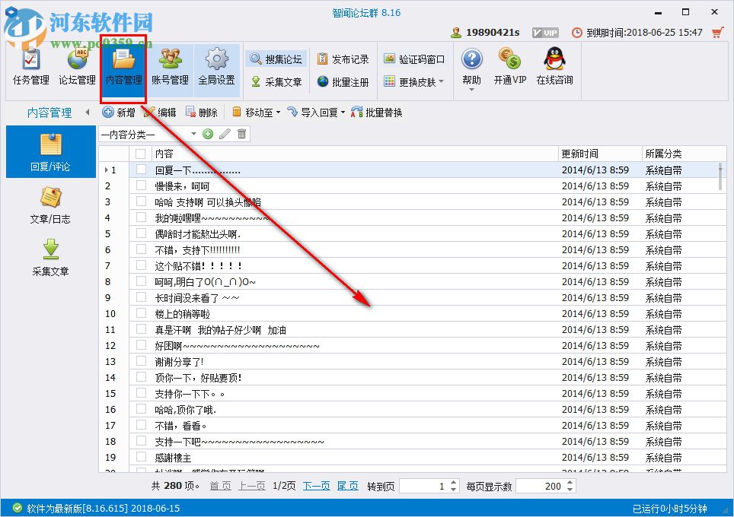Open the 一内容分类一 category combo box
The height and width of the screenshot is (517, 734).
point(149,135)
